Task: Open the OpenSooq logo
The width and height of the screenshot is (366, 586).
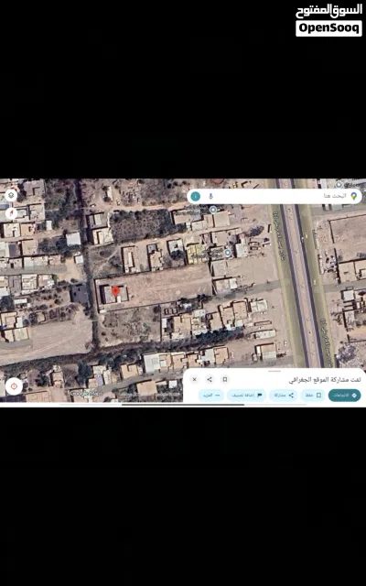Action: pyautogui.click(x=329, y=20)
